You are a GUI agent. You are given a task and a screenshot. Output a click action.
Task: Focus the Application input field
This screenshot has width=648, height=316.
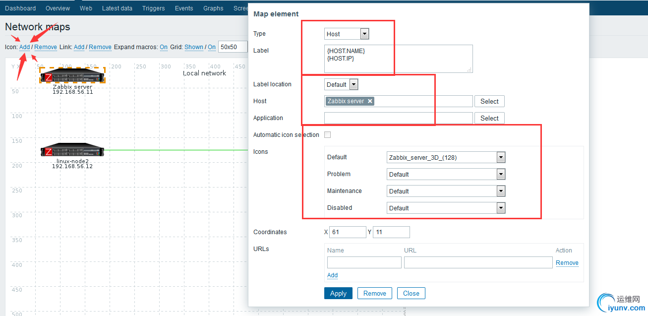click(x=398, y=118)
